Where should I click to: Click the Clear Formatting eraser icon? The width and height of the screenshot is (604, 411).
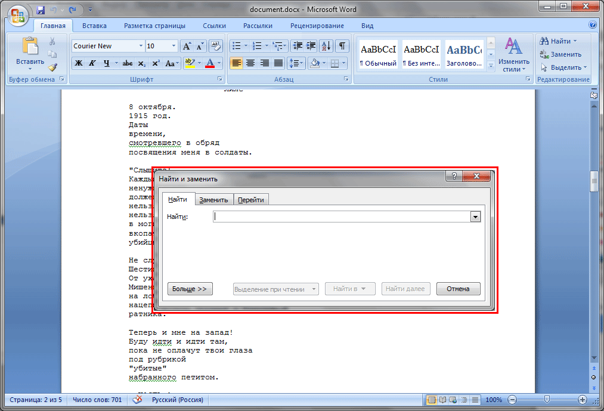click(x=216, y=46)
